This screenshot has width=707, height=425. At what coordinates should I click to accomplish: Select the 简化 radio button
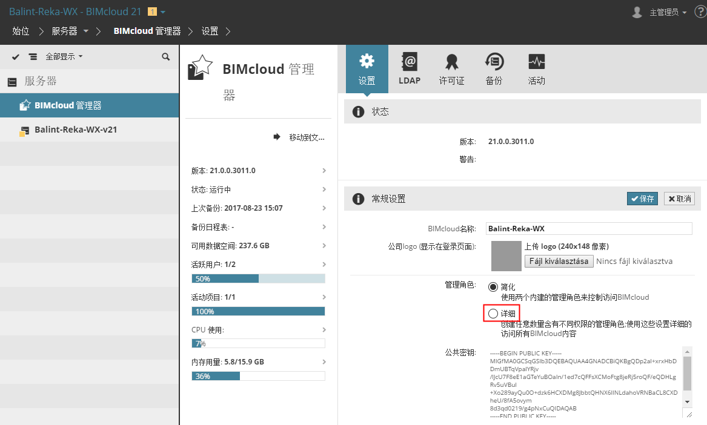click(x=493, y=287)
